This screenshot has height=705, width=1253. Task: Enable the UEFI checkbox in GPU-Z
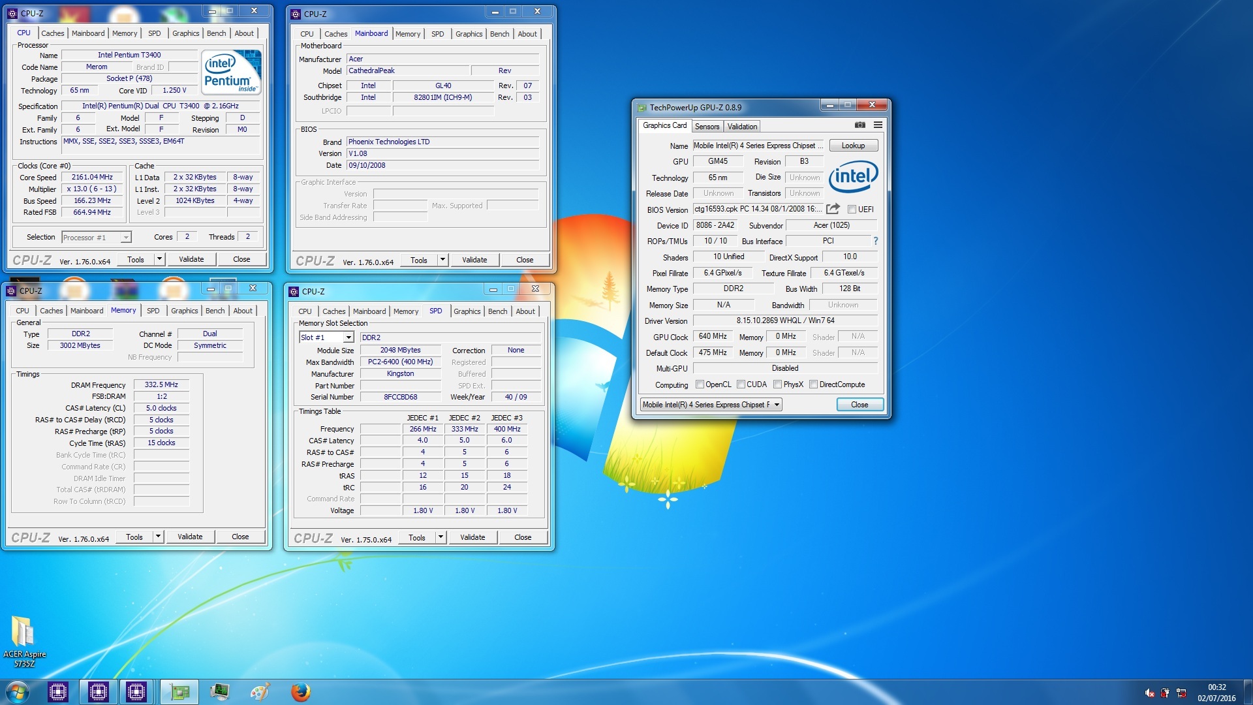(x=852, y=210)
